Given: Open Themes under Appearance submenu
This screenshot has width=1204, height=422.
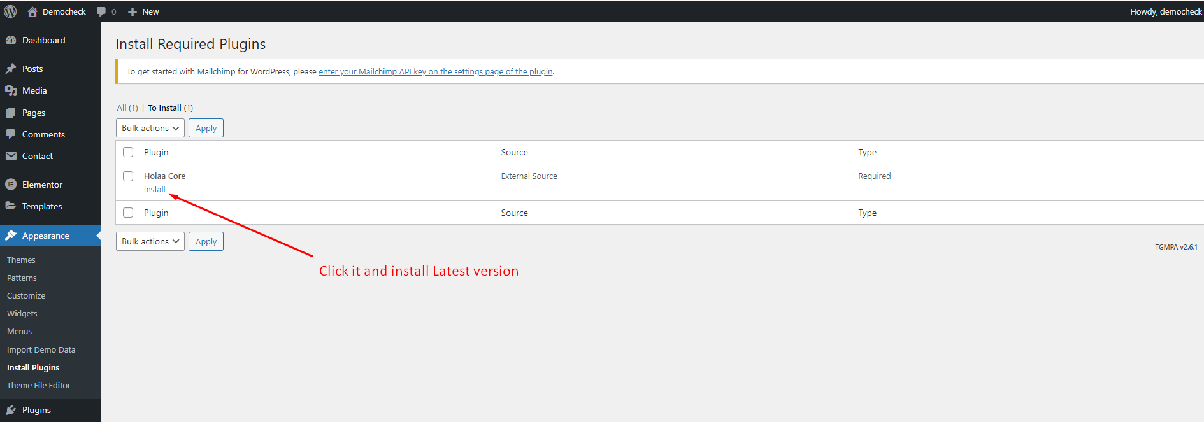Looking at the screenshot, I should 21,260.
